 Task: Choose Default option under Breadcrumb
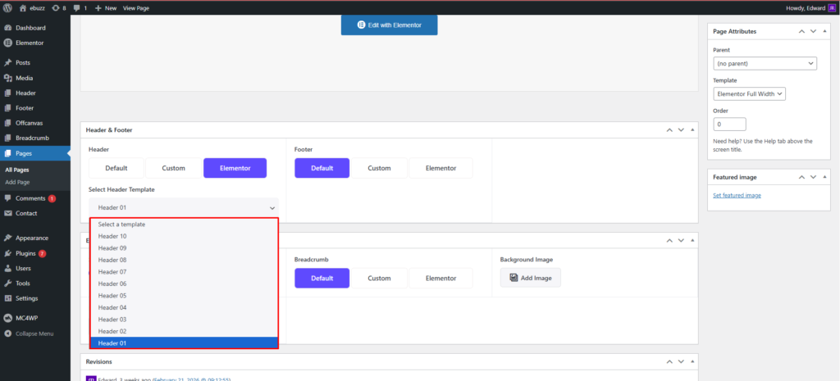click(x=322, y=278)
